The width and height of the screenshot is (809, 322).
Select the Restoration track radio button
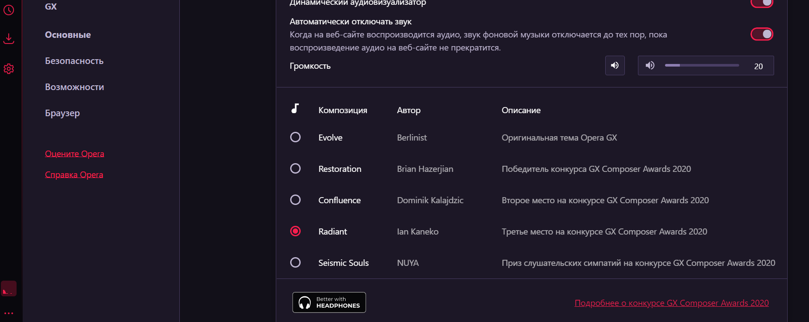295,168
